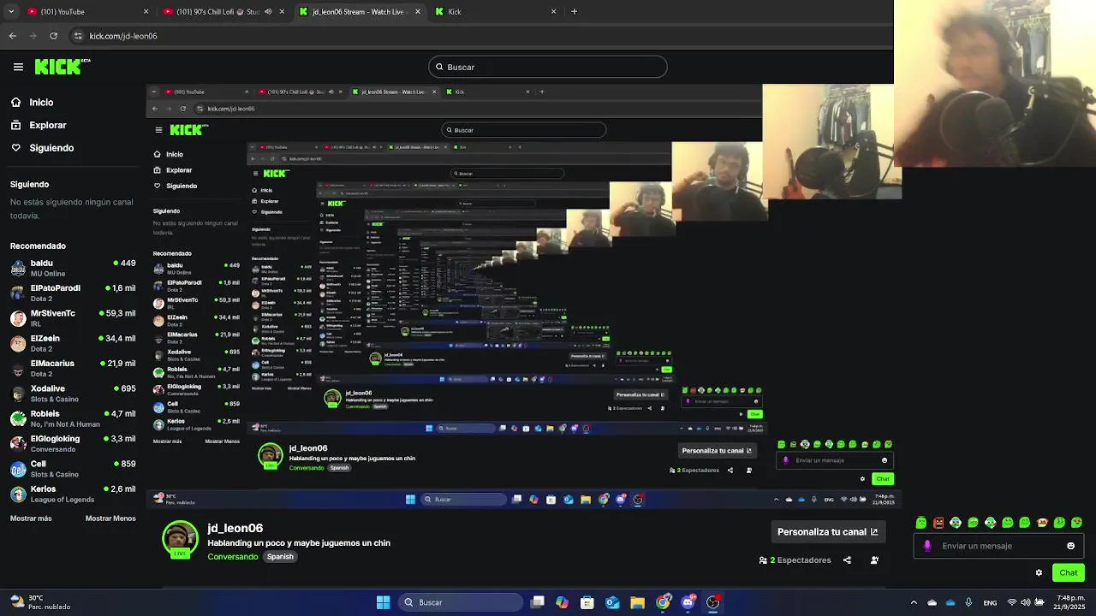
Task: Select the jd_leon06 Stream tab
Action: (358, 12)
